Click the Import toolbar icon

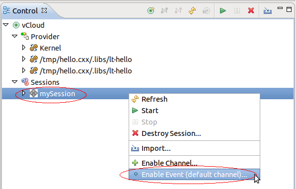point(268,11)
